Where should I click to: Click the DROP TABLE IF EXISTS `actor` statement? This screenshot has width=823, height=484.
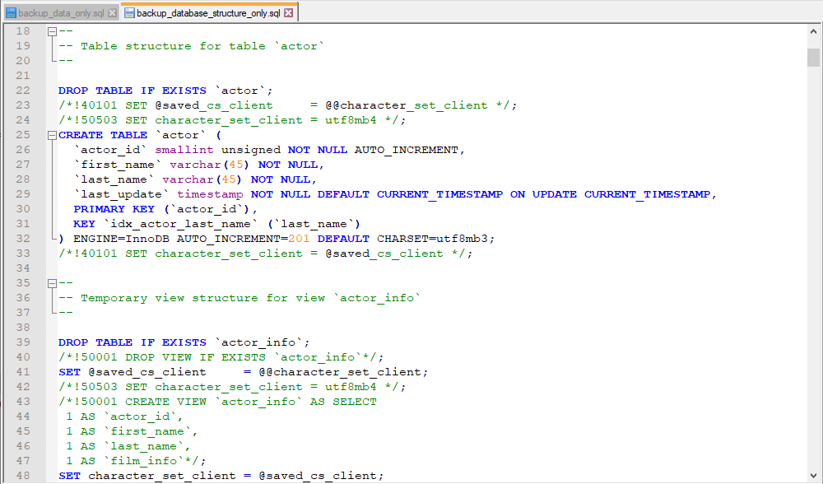click(x=165, y=91)
